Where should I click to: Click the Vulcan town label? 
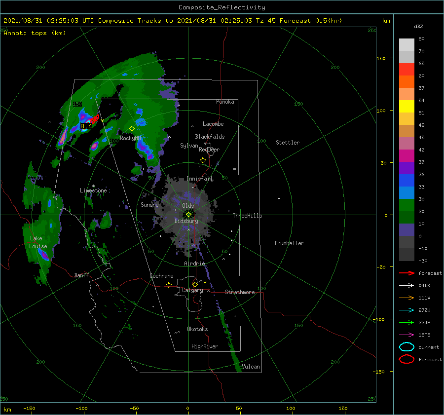251,367
